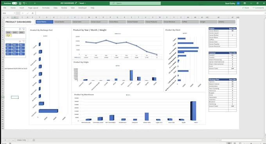Click the Select All corner triangle
The image size is (266, 144).
point(3,17)
